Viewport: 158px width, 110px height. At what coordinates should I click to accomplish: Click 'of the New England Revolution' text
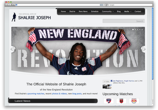(56, 90)
